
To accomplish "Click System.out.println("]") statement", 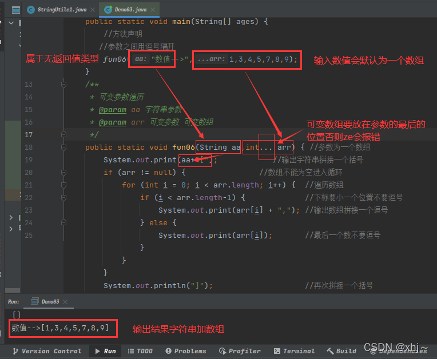I will 158,285.
